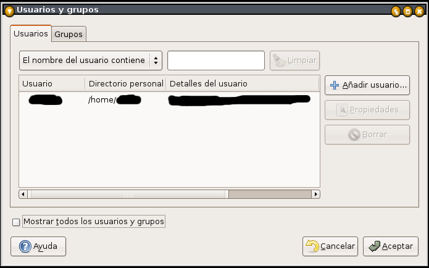The height and width of the screenshot is (268, 429).
Task: Click the horizontal scrollbar thumb
Action: (x=128, y=194)
